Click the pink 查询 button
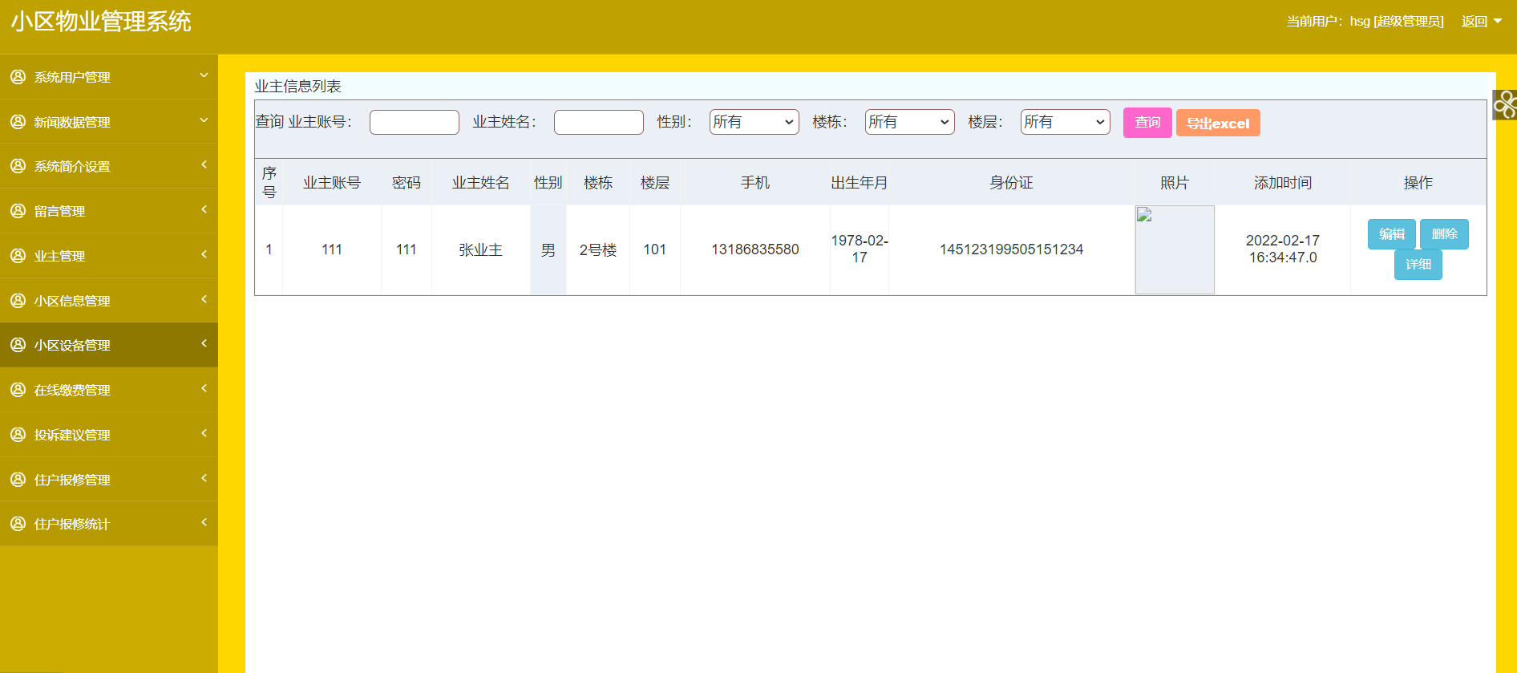1517x673 pixels. coord(1147,123)
